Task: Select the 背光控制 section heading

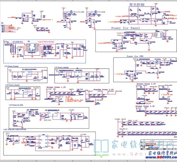Action: [137, 4]
